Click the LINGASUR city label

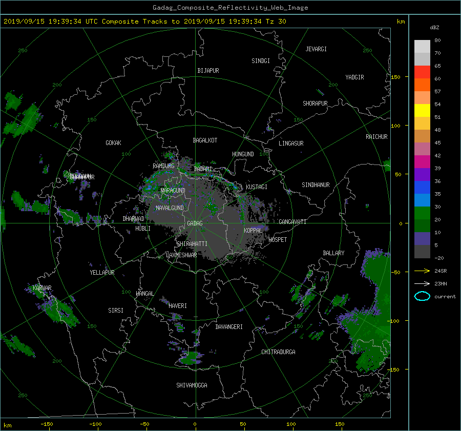click(x=291, y=143)
